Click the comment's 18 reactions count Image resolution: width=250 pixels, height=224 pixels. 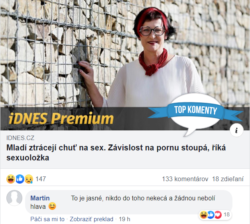click(x=226, y=214)
